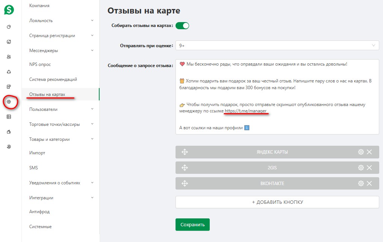Screen dimensions: 383x242
Task: Open the Импорт menu item
Action: coord(37,153)
